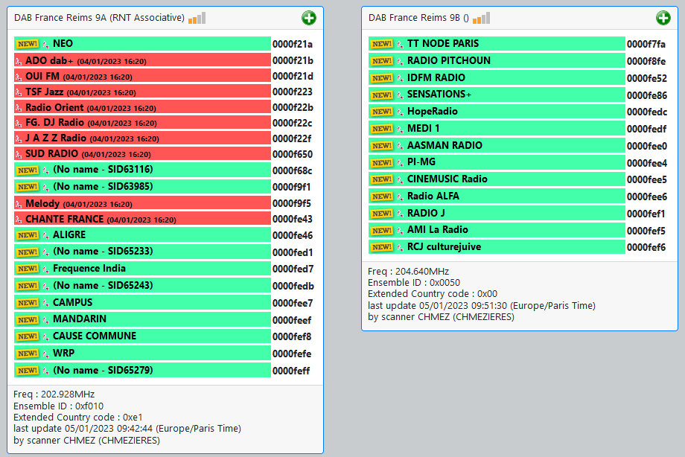Click service ID 0000fe43
Viewport: 685px width, 457px height.
(x=293, y=220)
